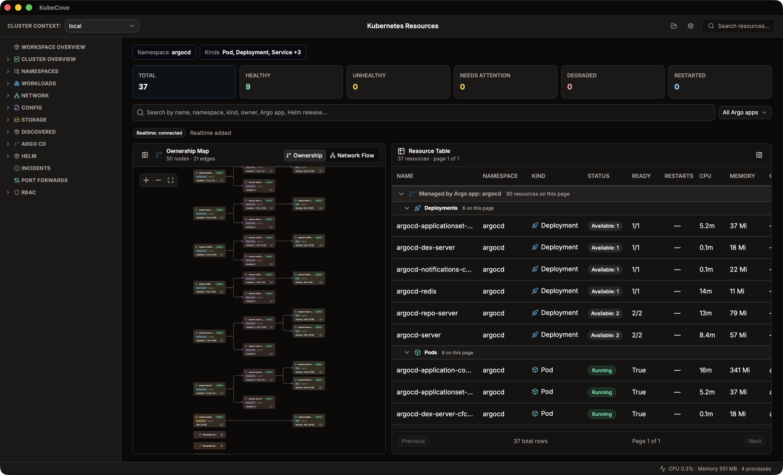The image size is (783, 475).
Task: Click the Realtime: connected badge
Action: click(159, 133)
